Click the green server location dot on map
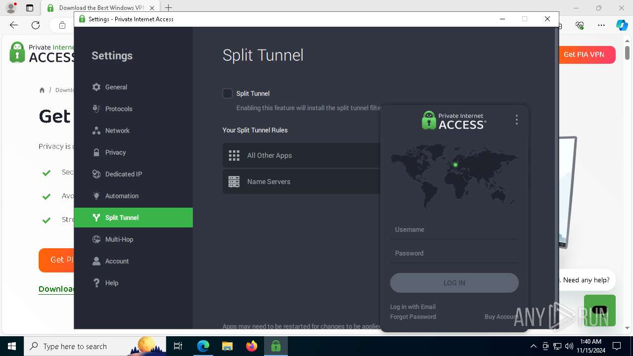Screen dimensions: 633x356 click(x=455, y=165)
